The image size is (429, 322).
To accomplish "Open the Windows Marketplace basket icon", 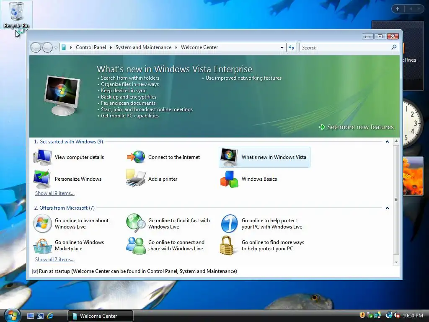I will [x=42, y=246].
